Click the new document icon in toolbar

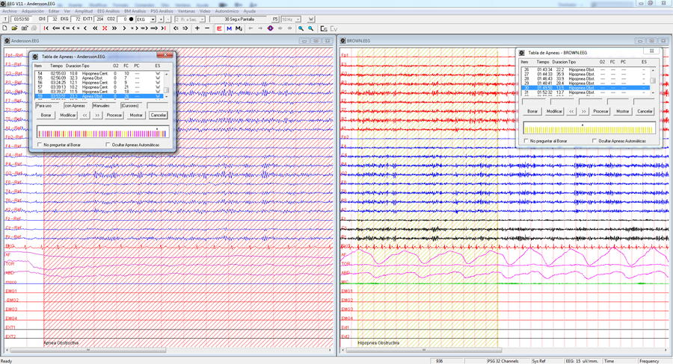click(4, 28)
